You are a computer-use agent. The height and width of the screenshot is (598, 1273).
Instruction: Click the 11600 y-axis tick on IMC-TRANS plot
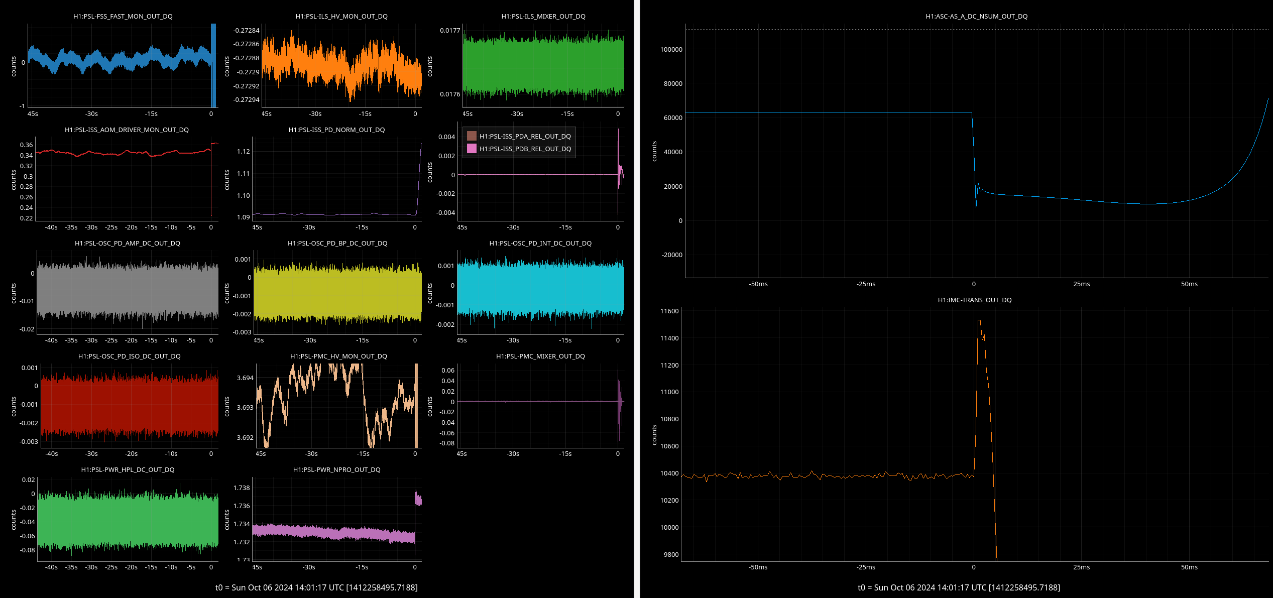tap(669, 311)
